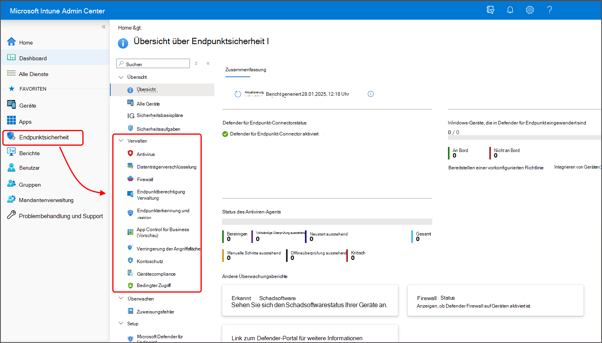Click the Mandantenverwaltung gear icon
This screenshot has height=343, width=602.
(x=11, y=199)
